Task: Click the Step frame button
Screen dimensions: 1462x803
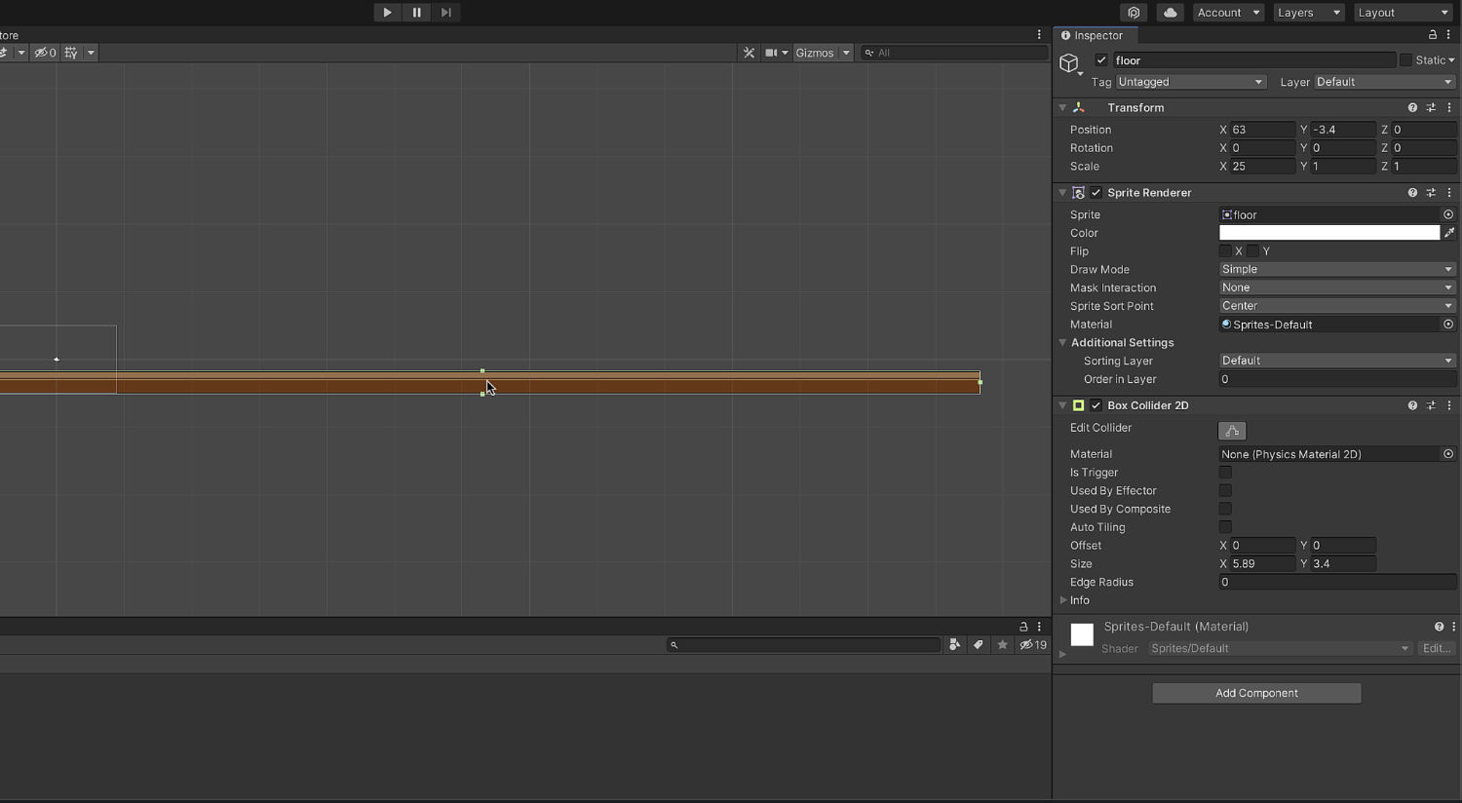Action: pyautogui.click(x=445, y=13)
